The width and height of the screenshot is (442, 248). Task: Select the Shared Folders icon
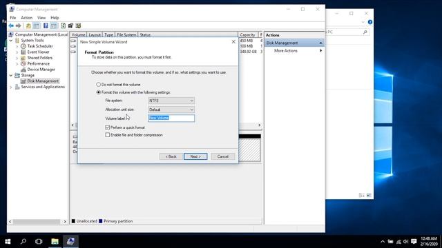(23, 58)
